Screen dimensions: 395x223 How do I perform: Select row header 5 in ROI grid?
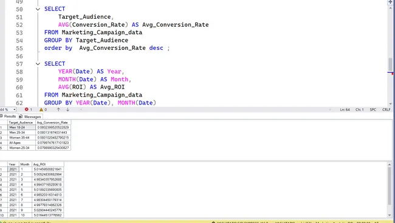coord(4,190)
